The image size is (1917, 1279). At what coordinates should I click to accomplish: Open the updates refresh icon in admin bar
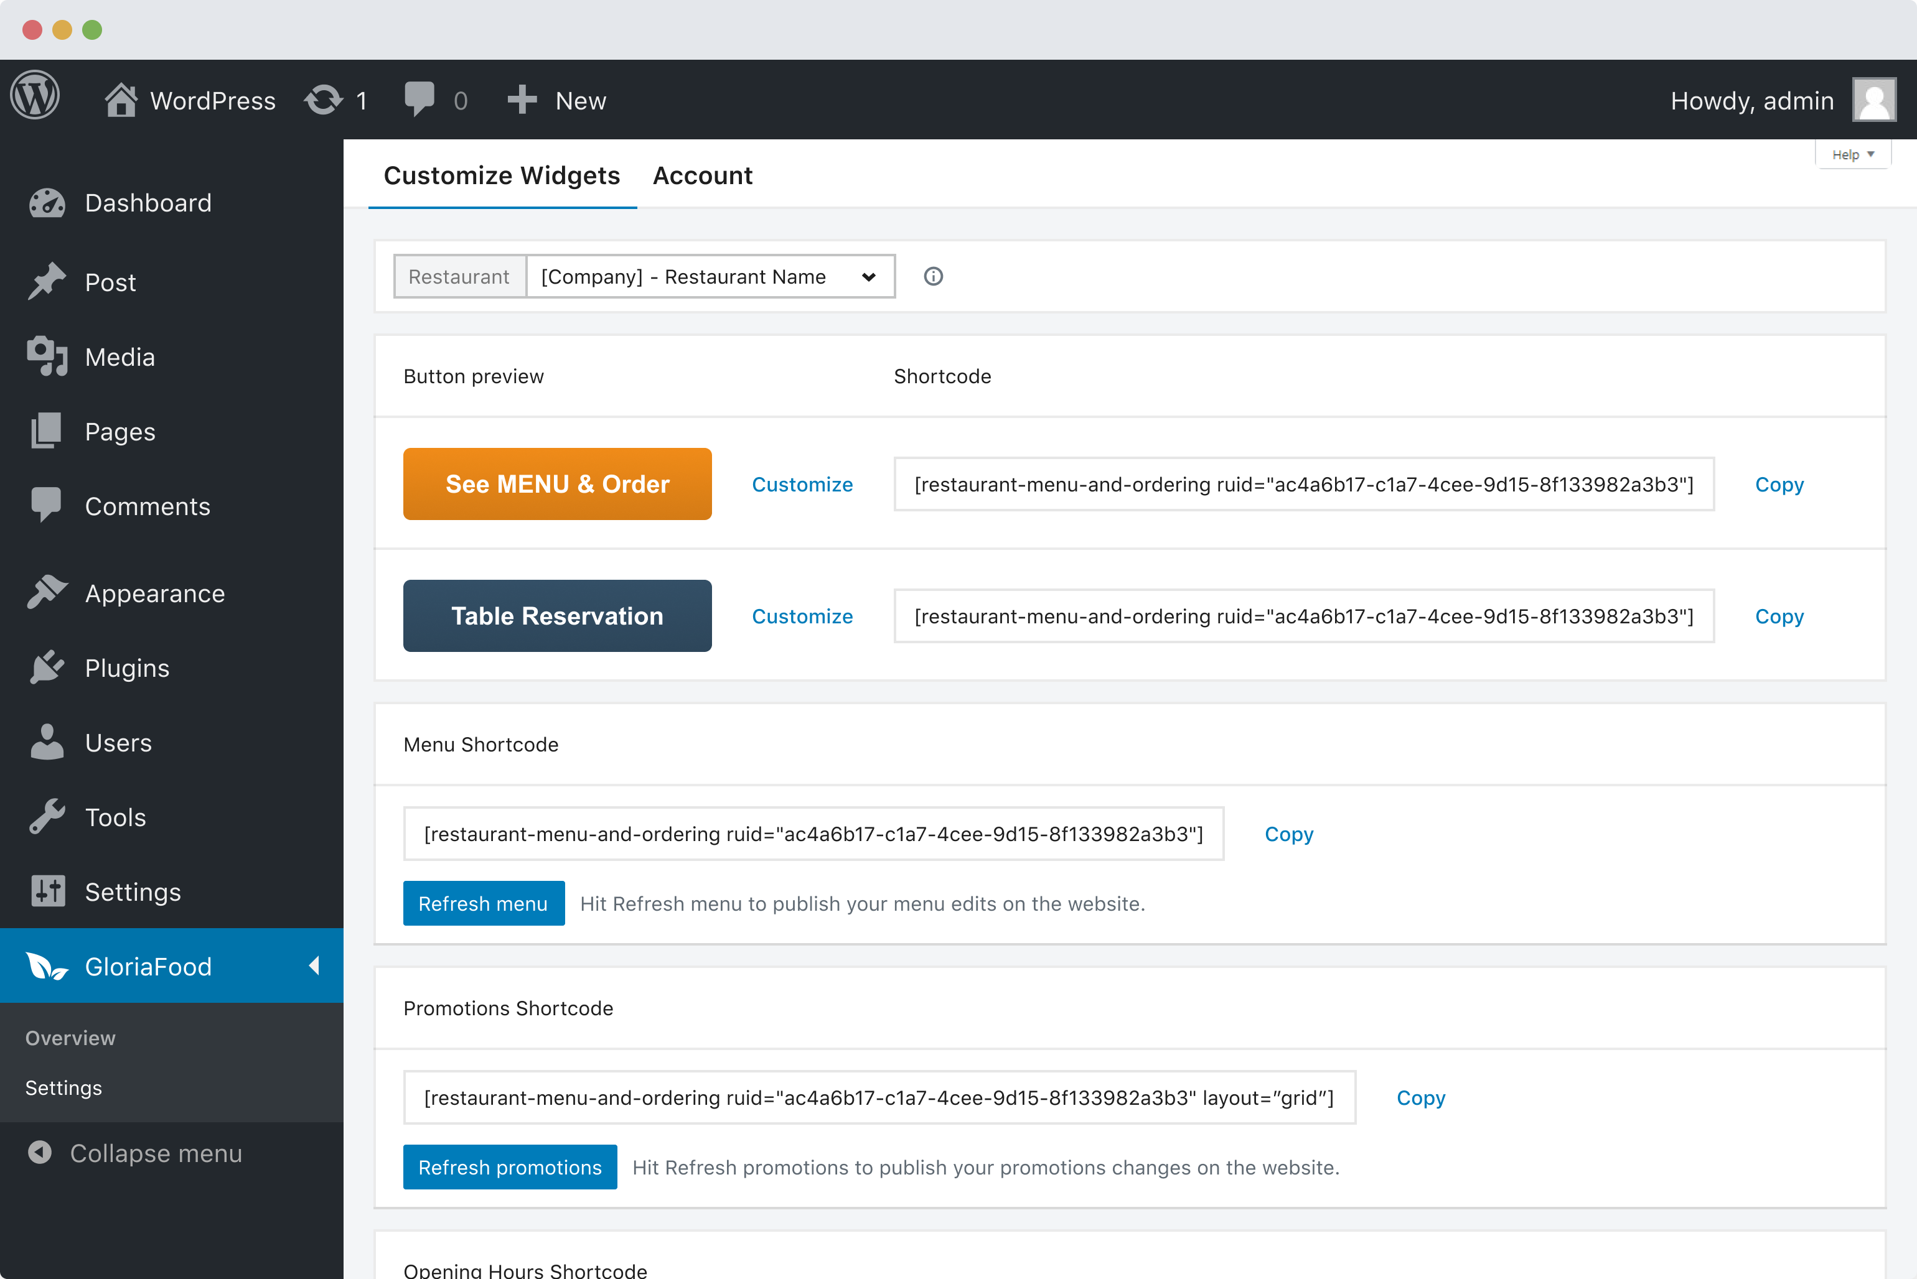pos(323,100)
